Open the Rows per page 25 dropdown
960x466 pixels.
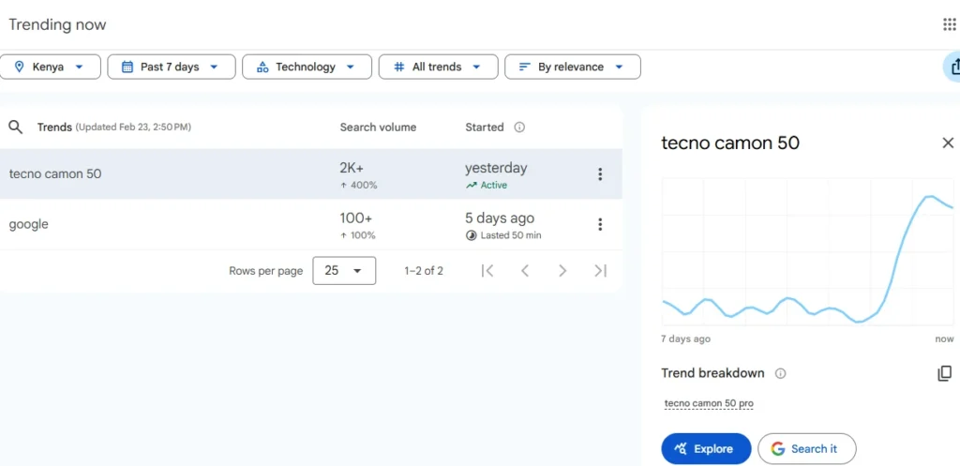[x=344, y=271]
